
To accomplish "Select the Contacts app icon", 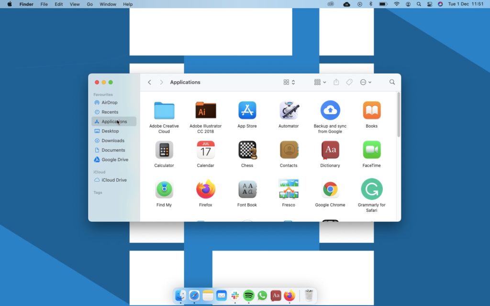I will coord(289,150).
